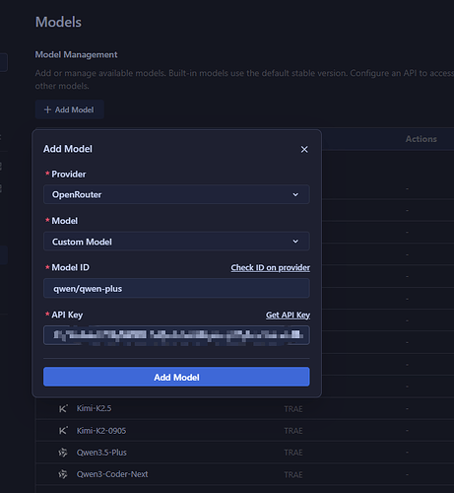The image size is (454, 493).
Task: Click the Kimi icon next to Kimi-K2.5
Action: pyautogui.click(x=63, y=408)
